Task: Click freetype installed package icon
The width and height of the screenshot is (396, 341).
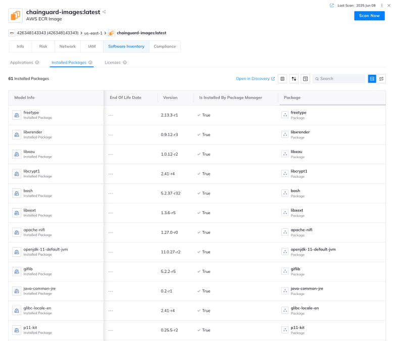Action: [x=17, y=115]
